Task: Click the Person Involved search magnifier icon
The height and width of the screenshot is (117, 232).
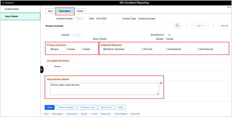Action: [x=177, y=26]
